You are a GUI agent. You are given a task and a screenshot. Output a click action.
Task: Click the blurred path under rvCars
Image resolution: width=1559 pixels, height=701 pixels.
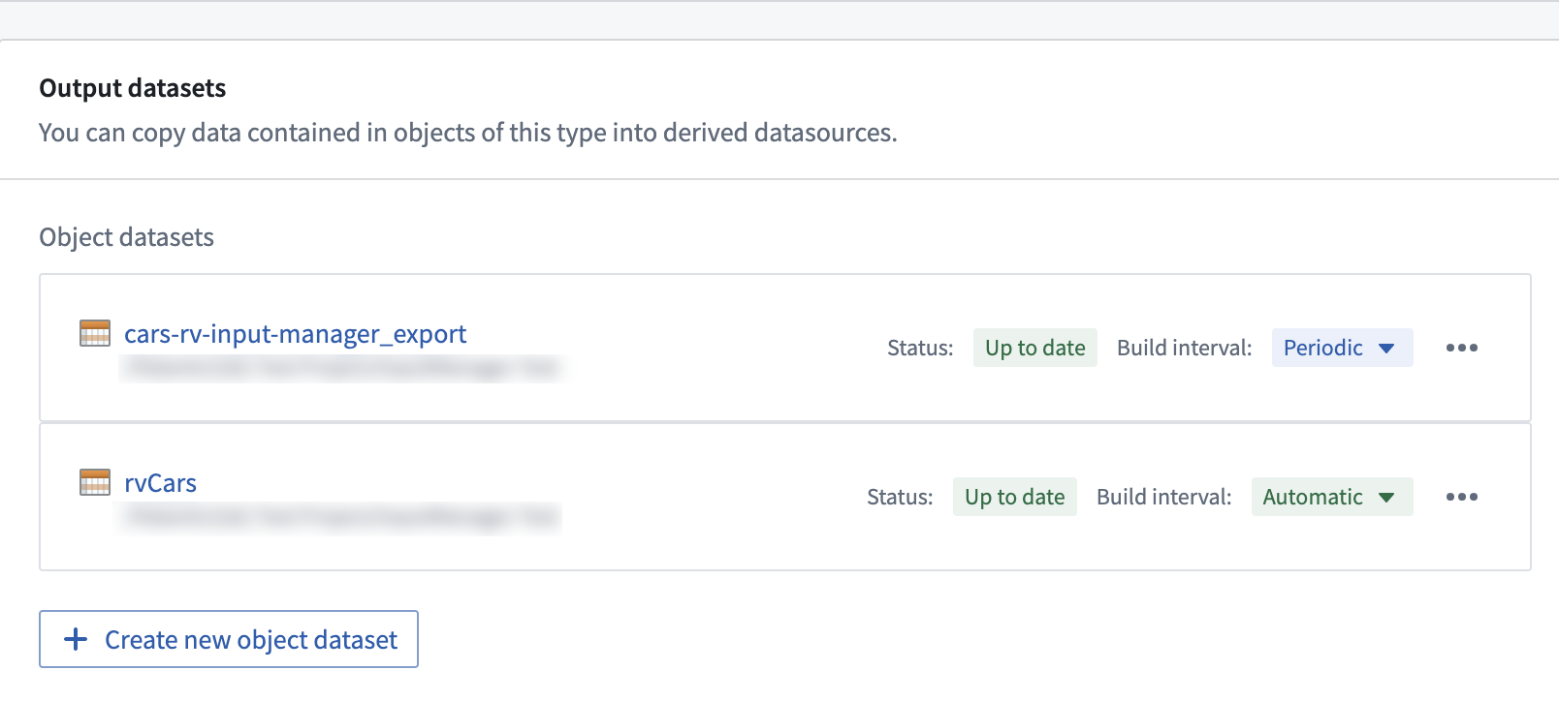pos(341,517)
